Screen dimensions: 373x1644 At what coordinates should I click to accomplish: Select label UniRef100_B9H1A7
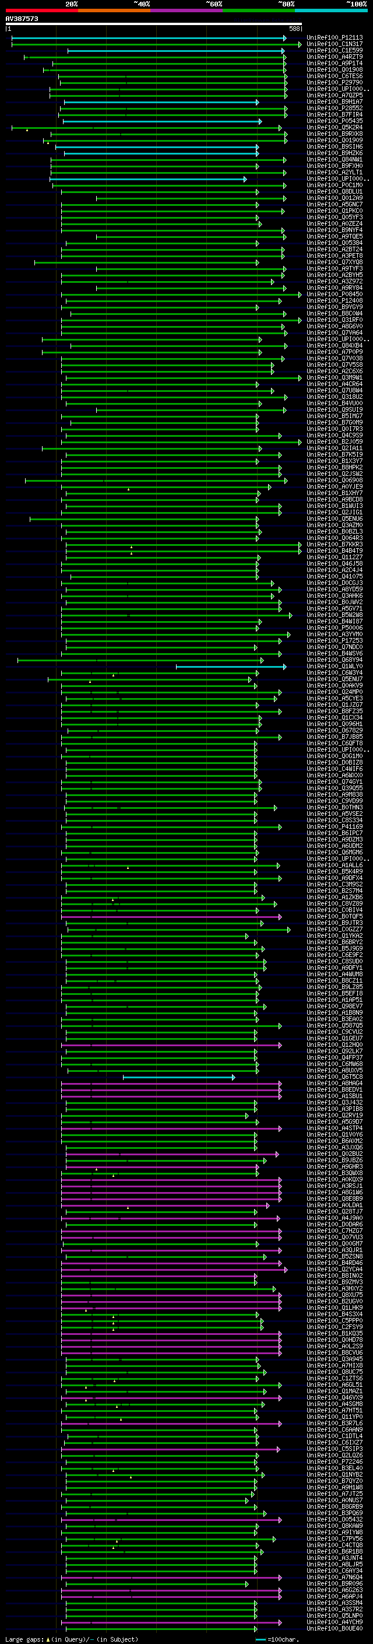(x=335, y=101)
